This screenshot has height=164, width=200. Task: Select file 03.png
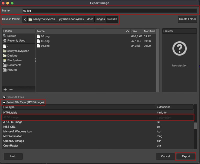[96, 36]
